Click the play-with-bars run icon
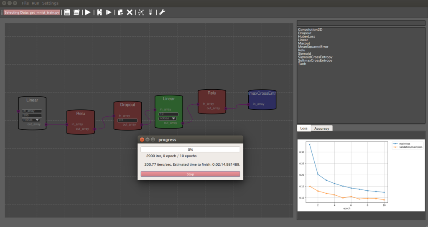Screen dimensions: 428x227 [x=99, y=12]
